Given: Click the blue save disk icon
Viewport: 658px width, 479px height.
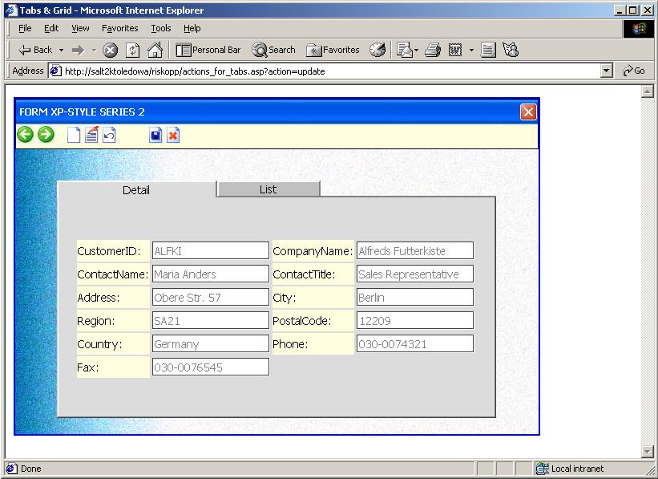Looking at the screenshot, I should 155,136.
